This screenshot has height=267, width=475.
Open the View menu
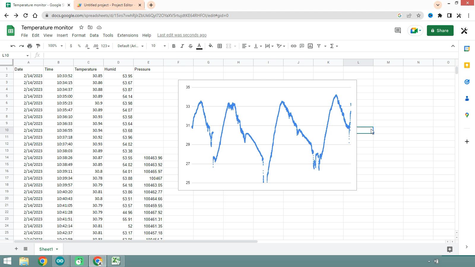(x=48, y=35)
